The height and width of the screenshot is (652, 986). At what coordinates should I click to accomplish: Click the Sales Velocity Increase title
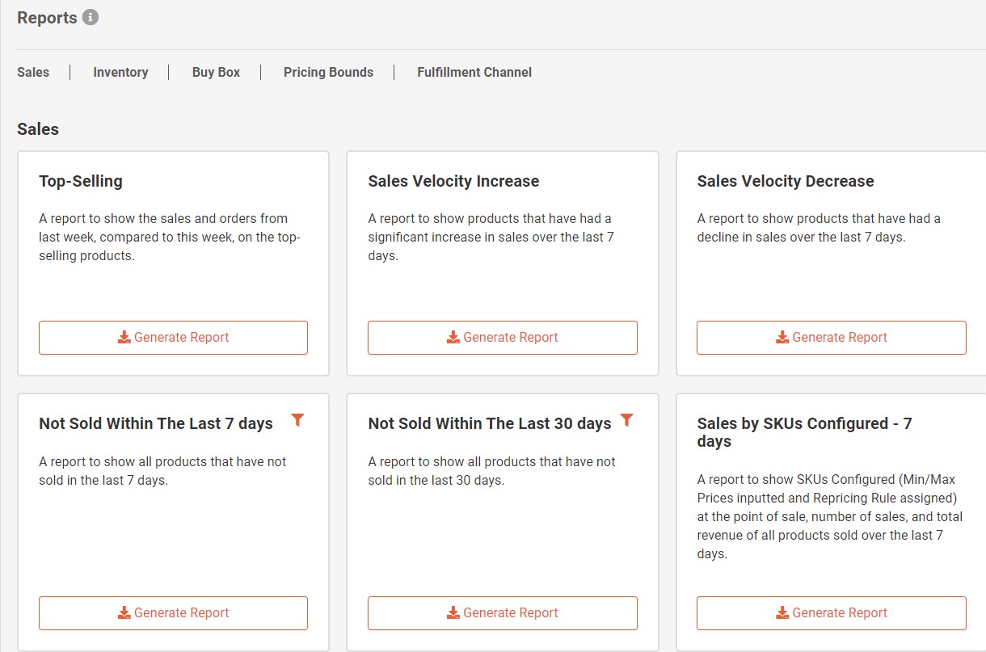[453, 181]
